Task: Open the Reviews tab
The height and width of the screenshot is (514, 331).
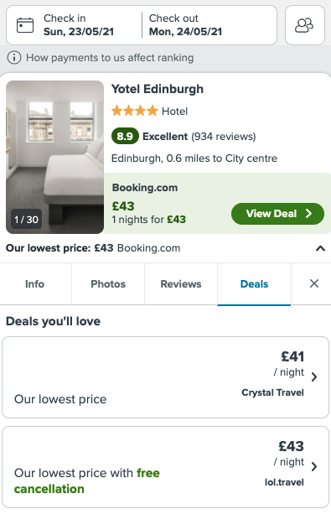Action: point(181,284)
